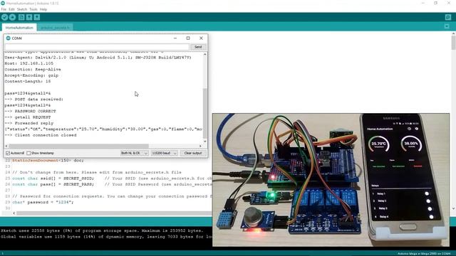Click the Clear output button
The width and height of the screenshot is (456, 256).
pos(193,153)
